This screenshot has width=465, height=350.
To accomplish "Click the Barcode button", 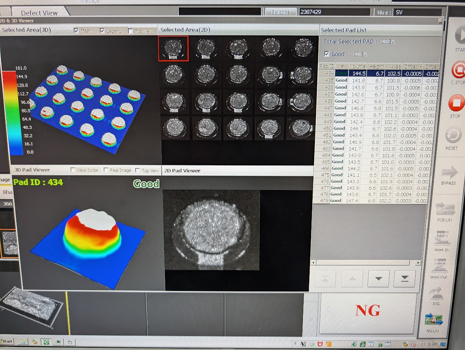I will (x=280, y=12).
